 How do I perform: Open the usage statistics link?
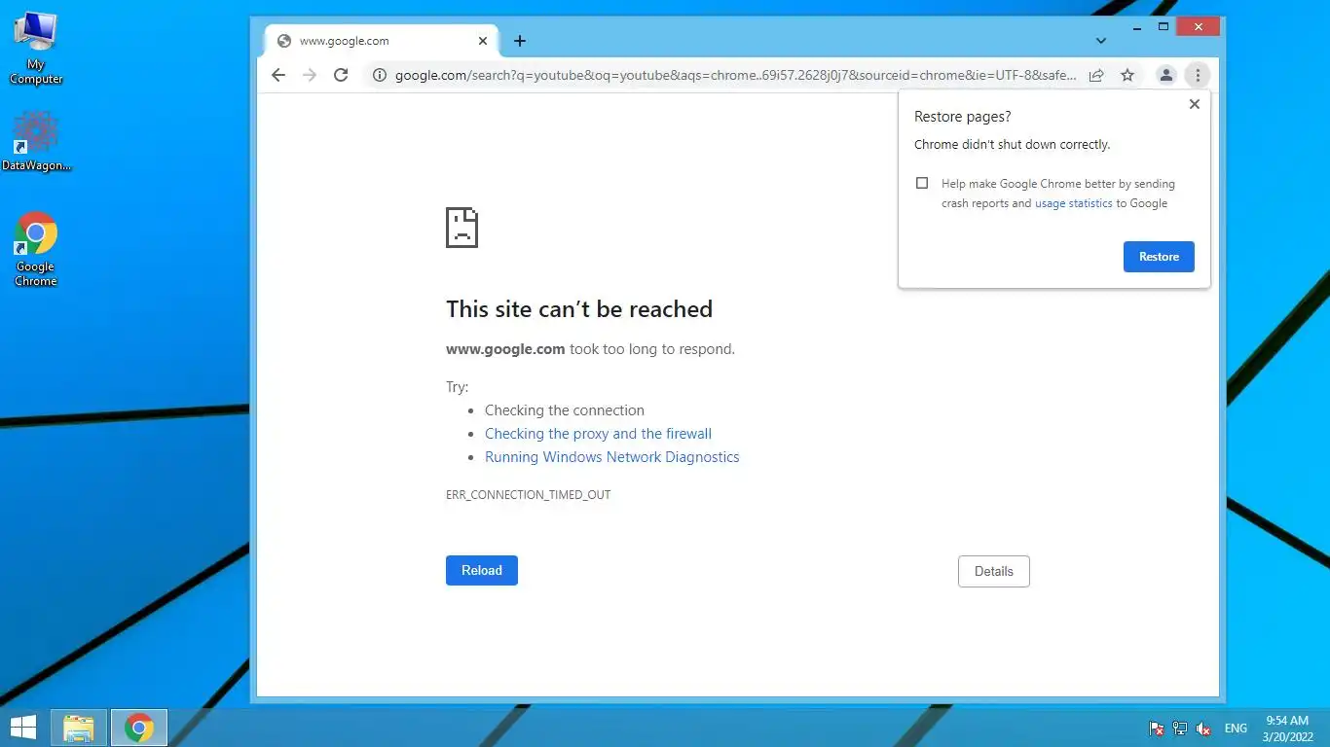1074,203
